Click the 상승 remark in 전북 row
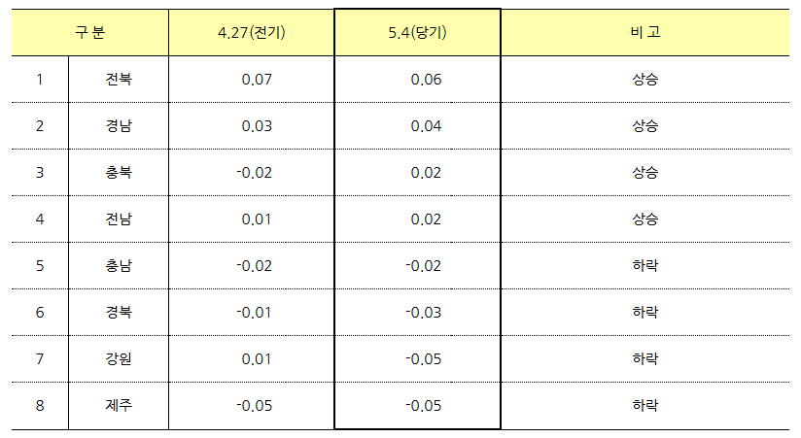The image size is (801, 438). click(645, 79)
